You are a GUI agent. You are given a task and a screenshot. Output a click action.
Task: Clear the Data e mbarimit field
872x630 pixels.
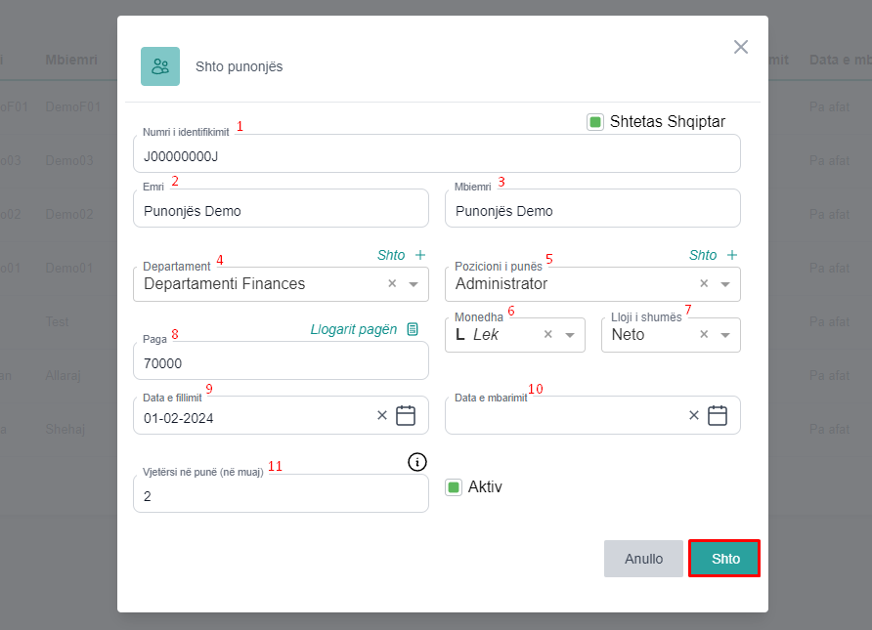pyautogui.click(x=694, y=416)
